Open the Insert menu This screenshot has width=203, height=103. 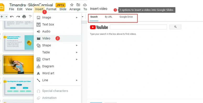(39, 9)
